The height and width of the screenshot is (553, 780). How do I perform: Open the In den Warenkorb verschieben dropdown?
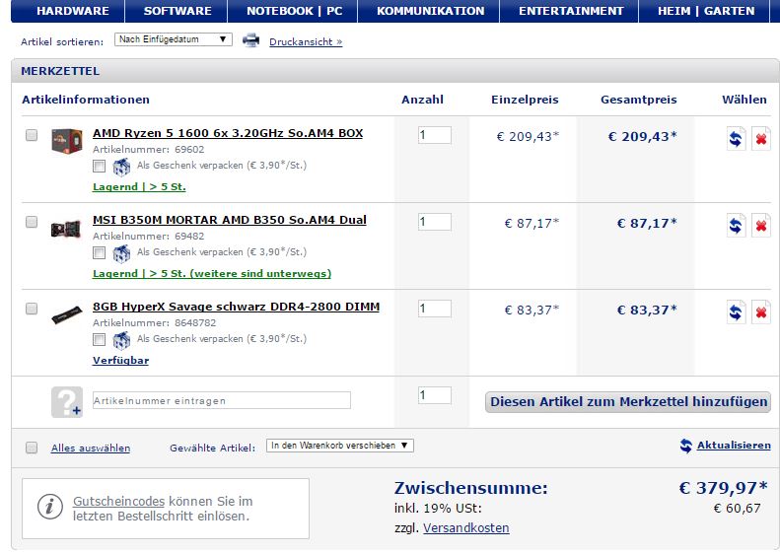(340, 446)
